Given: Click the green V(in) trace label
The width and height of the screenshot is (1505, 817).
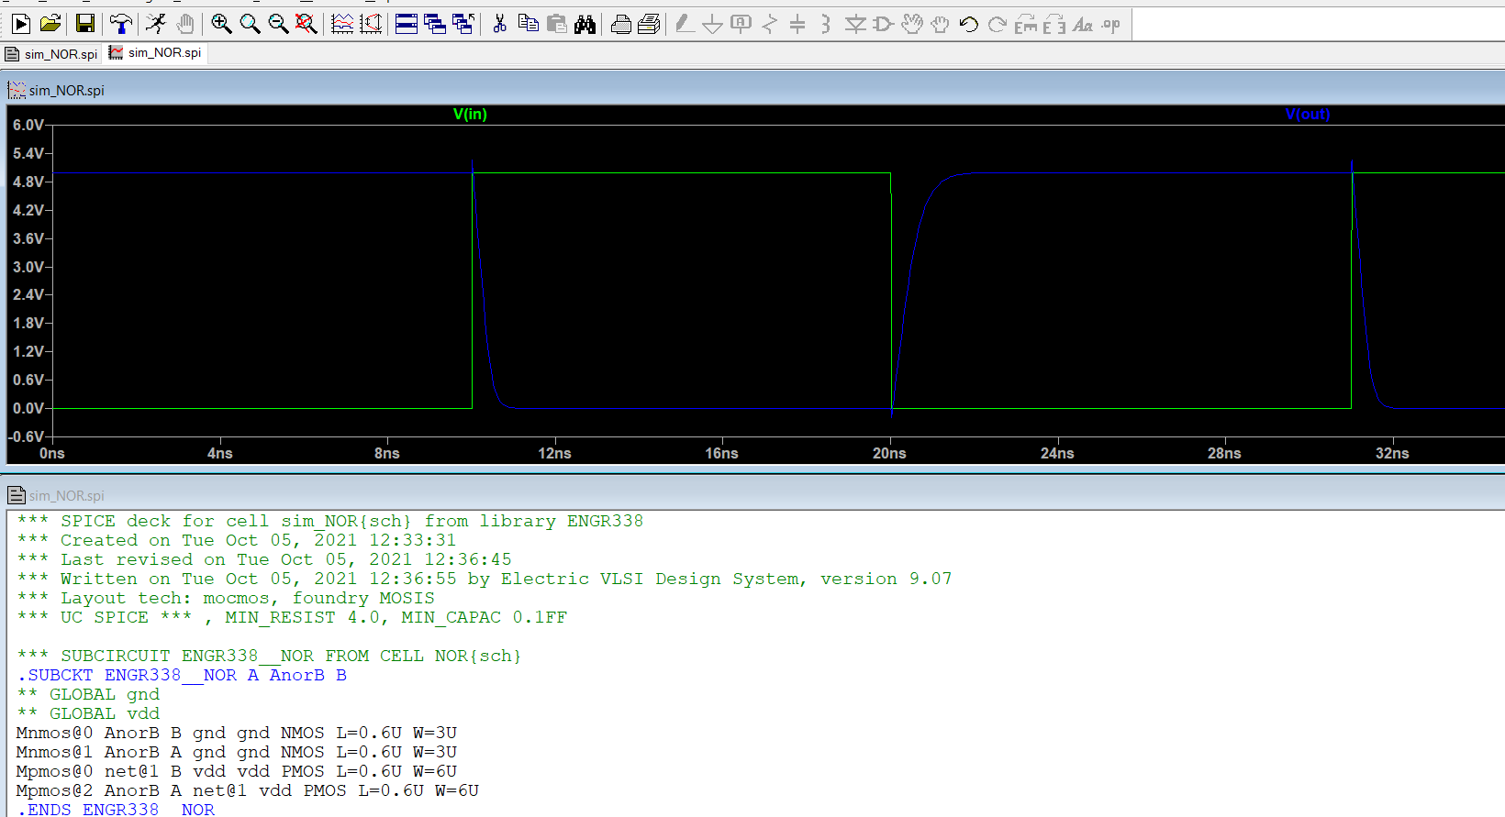Looking at the screenshot, I should pyautogui.click(x=470, y=114).
